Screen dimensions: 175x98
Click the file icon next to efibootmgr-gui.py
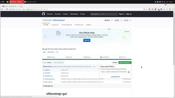coord(44,79)
